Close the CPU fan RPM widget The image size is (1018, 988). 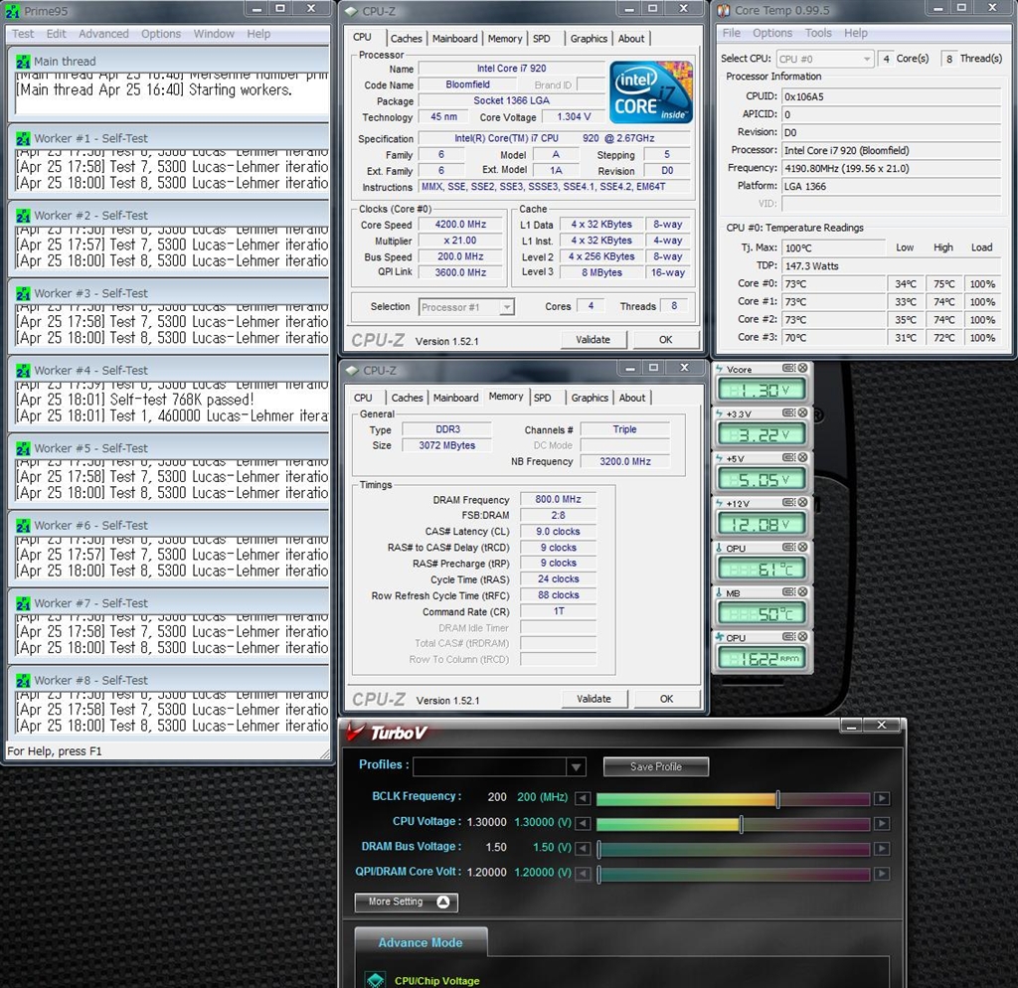pos(802,637)
